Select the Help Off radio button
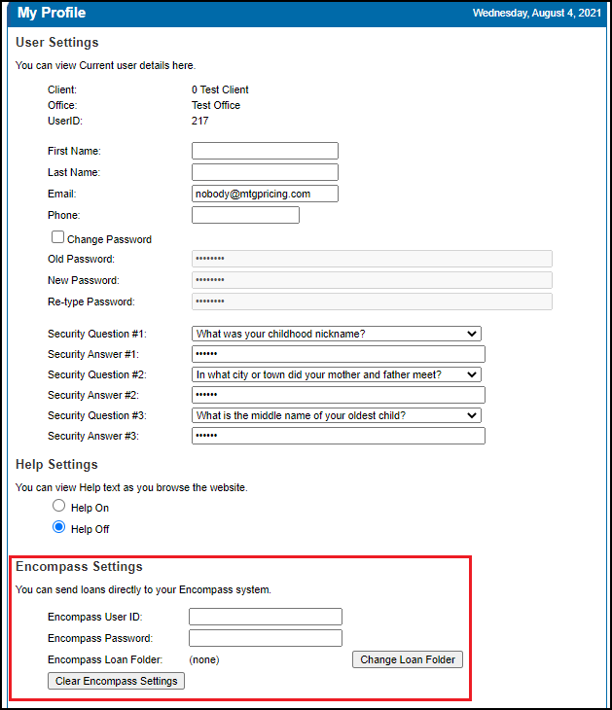This screenshot has width=612, height=710. click(58, 527)
